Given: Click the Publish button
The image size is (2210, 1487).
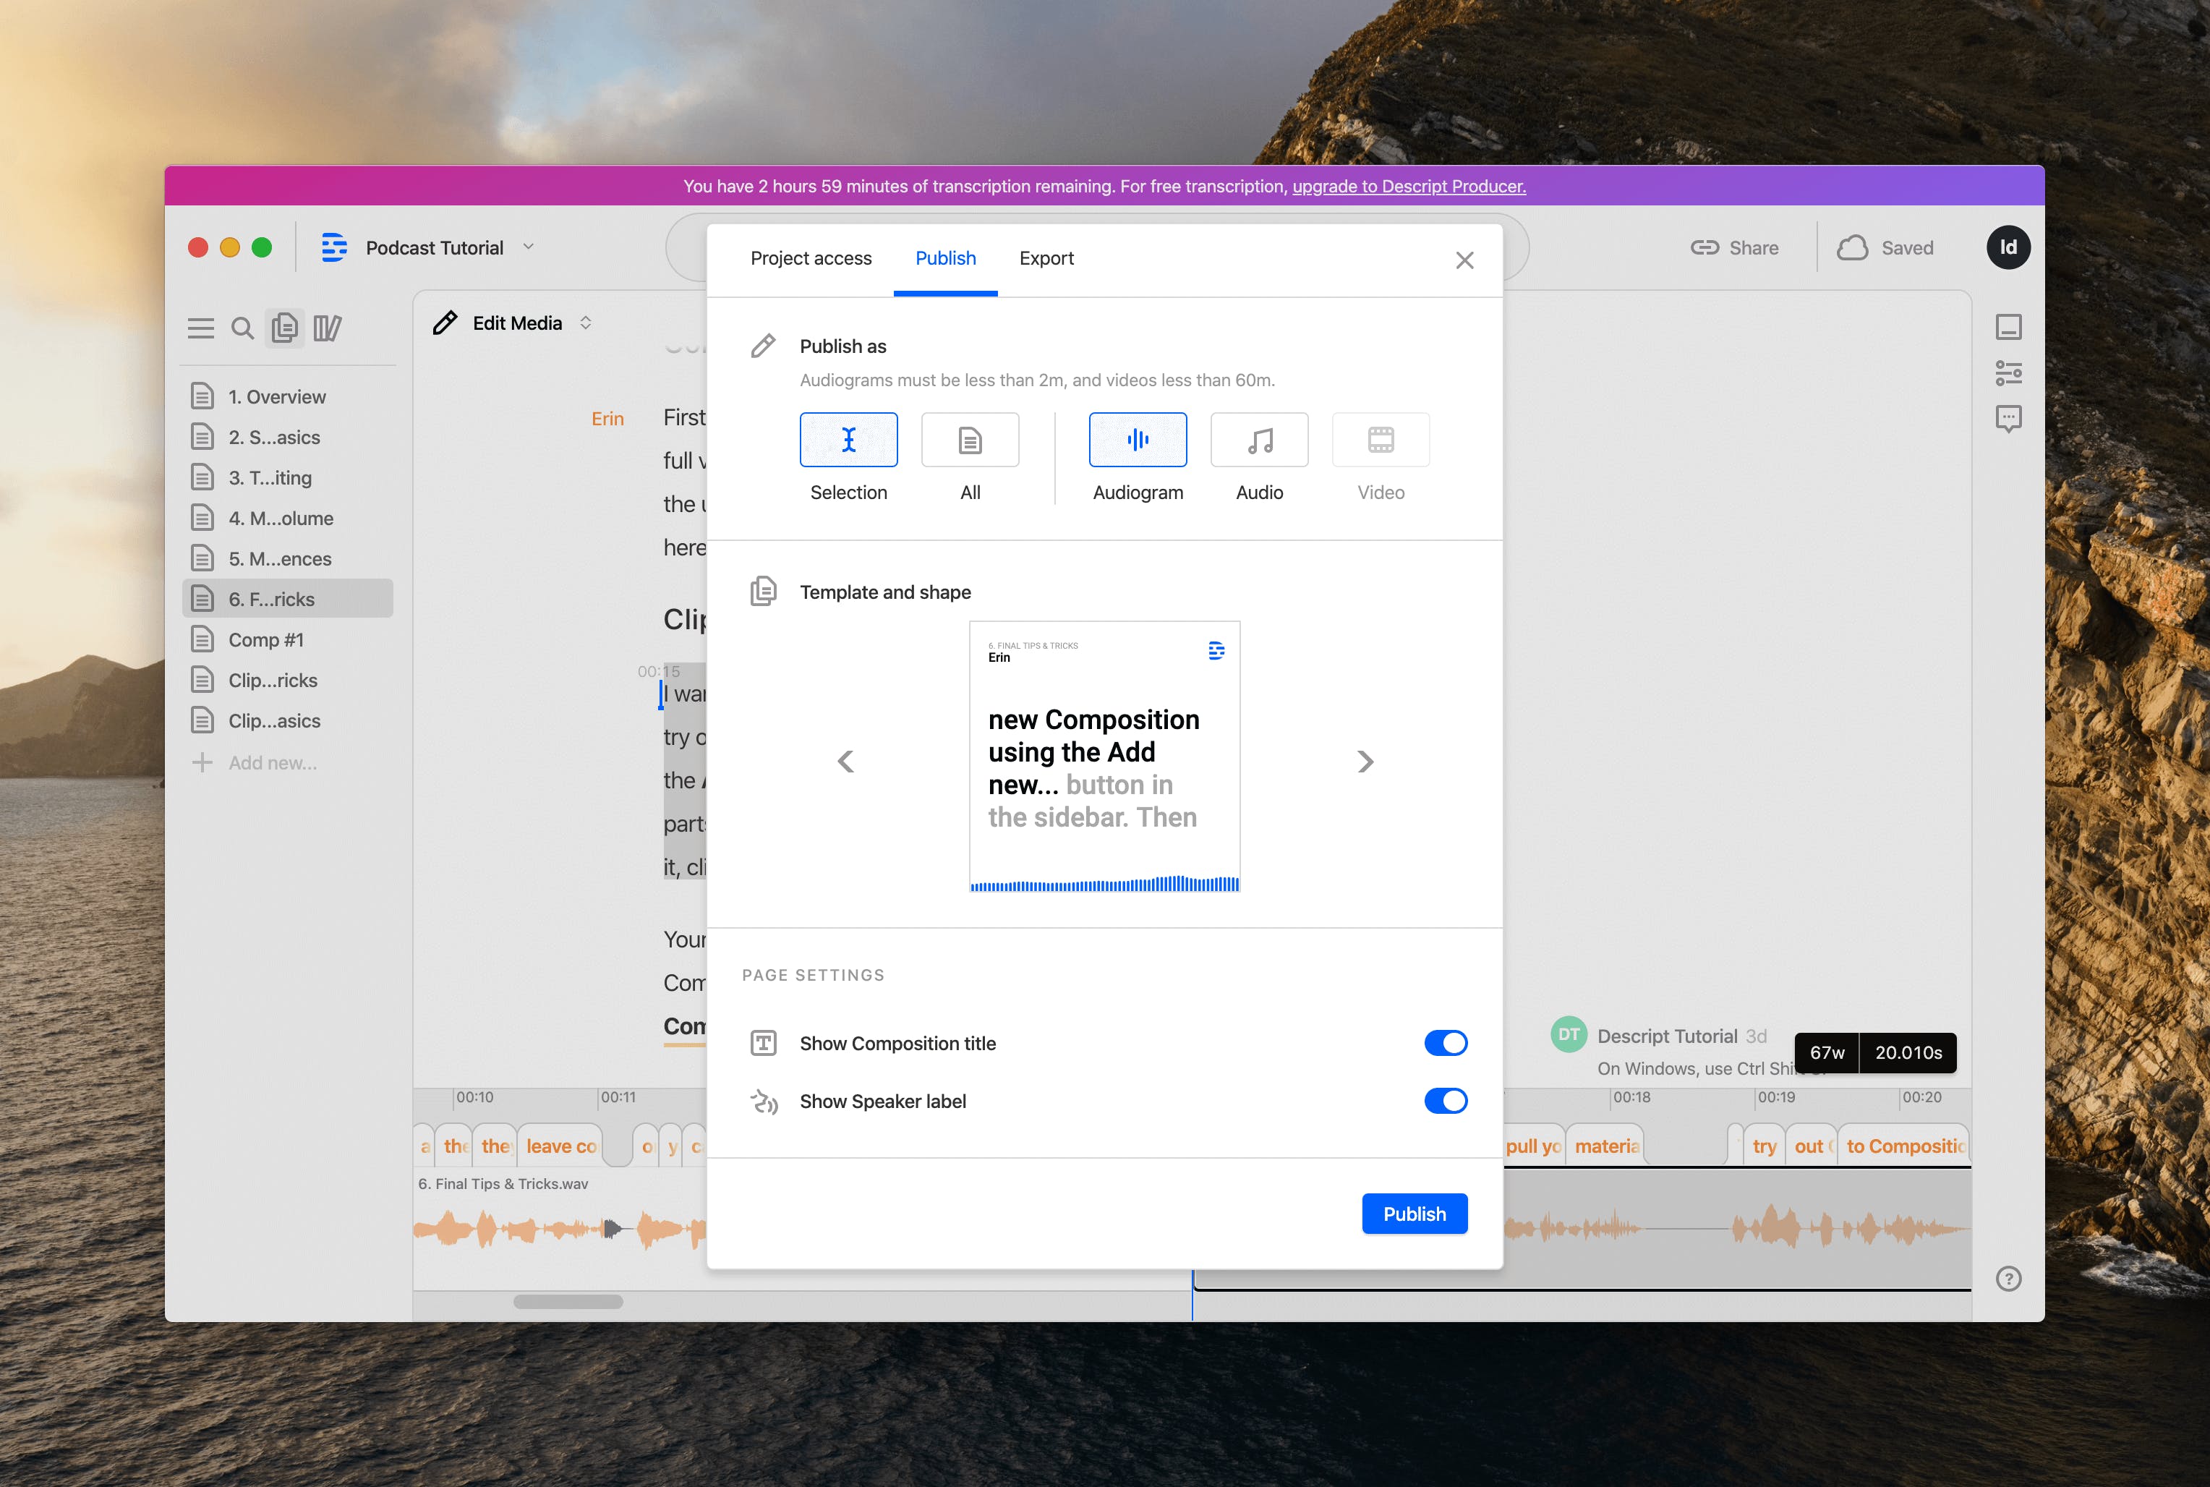Looking at the screenshot, I should [1415, 1213].
